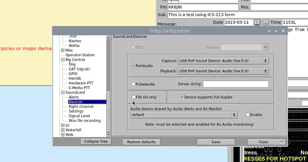The height and width of the screenshot is (162, 308).
Task: Click the Date field showing 2023-03-11
Action: point(238,22)
